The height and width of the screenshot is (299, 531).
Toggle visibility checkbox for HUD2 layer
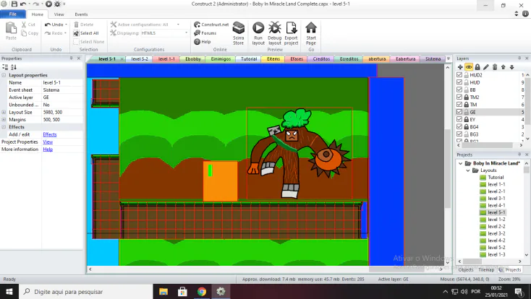[459, 75]
